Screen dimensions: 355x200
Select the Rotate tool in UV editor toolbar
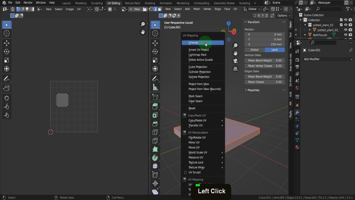(x=7, y=51)
